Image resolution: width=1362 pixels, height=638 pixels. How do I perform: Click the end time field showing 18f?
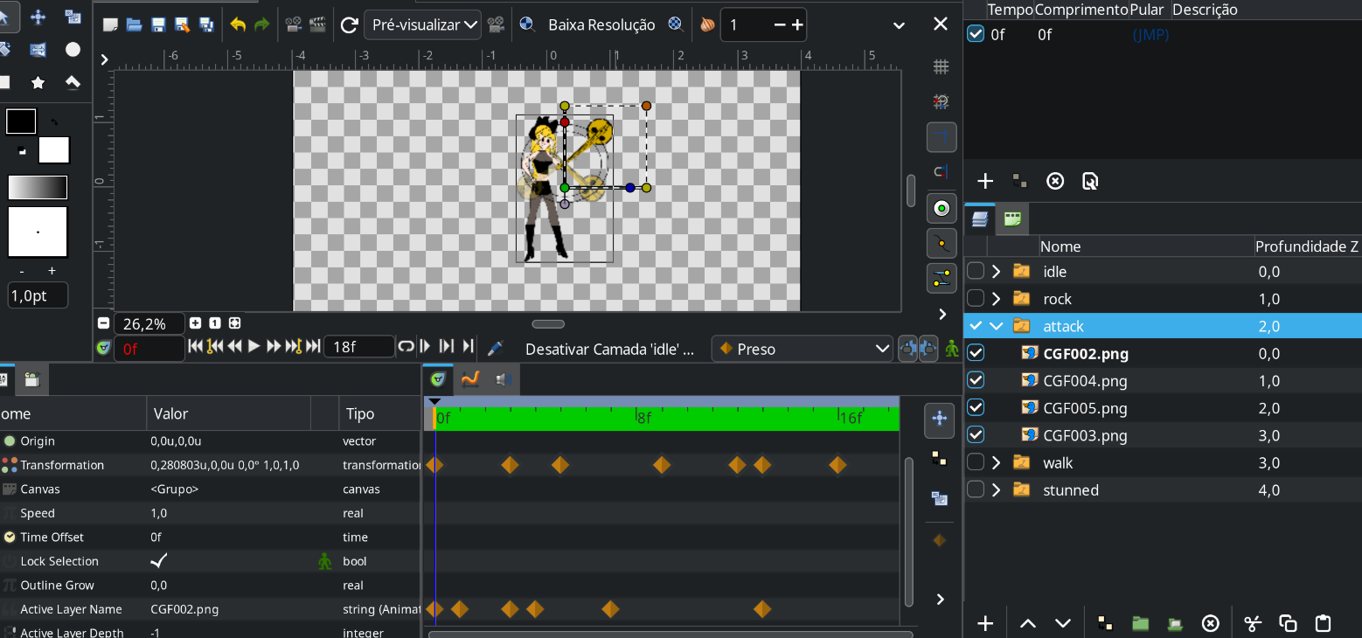point(358,347)
